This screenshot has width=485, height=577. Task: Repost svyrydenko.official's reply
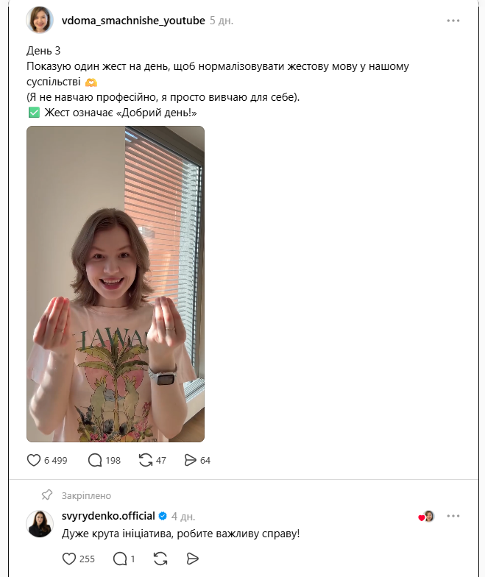pos(160,559)
